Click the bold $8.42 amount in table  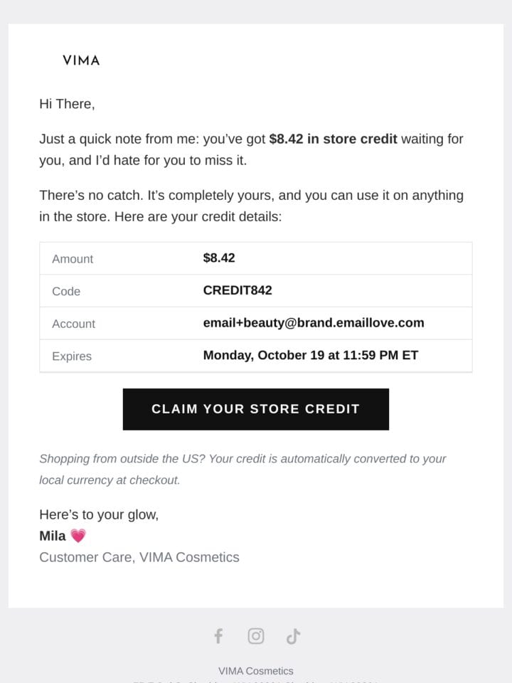tap(219, 258)
